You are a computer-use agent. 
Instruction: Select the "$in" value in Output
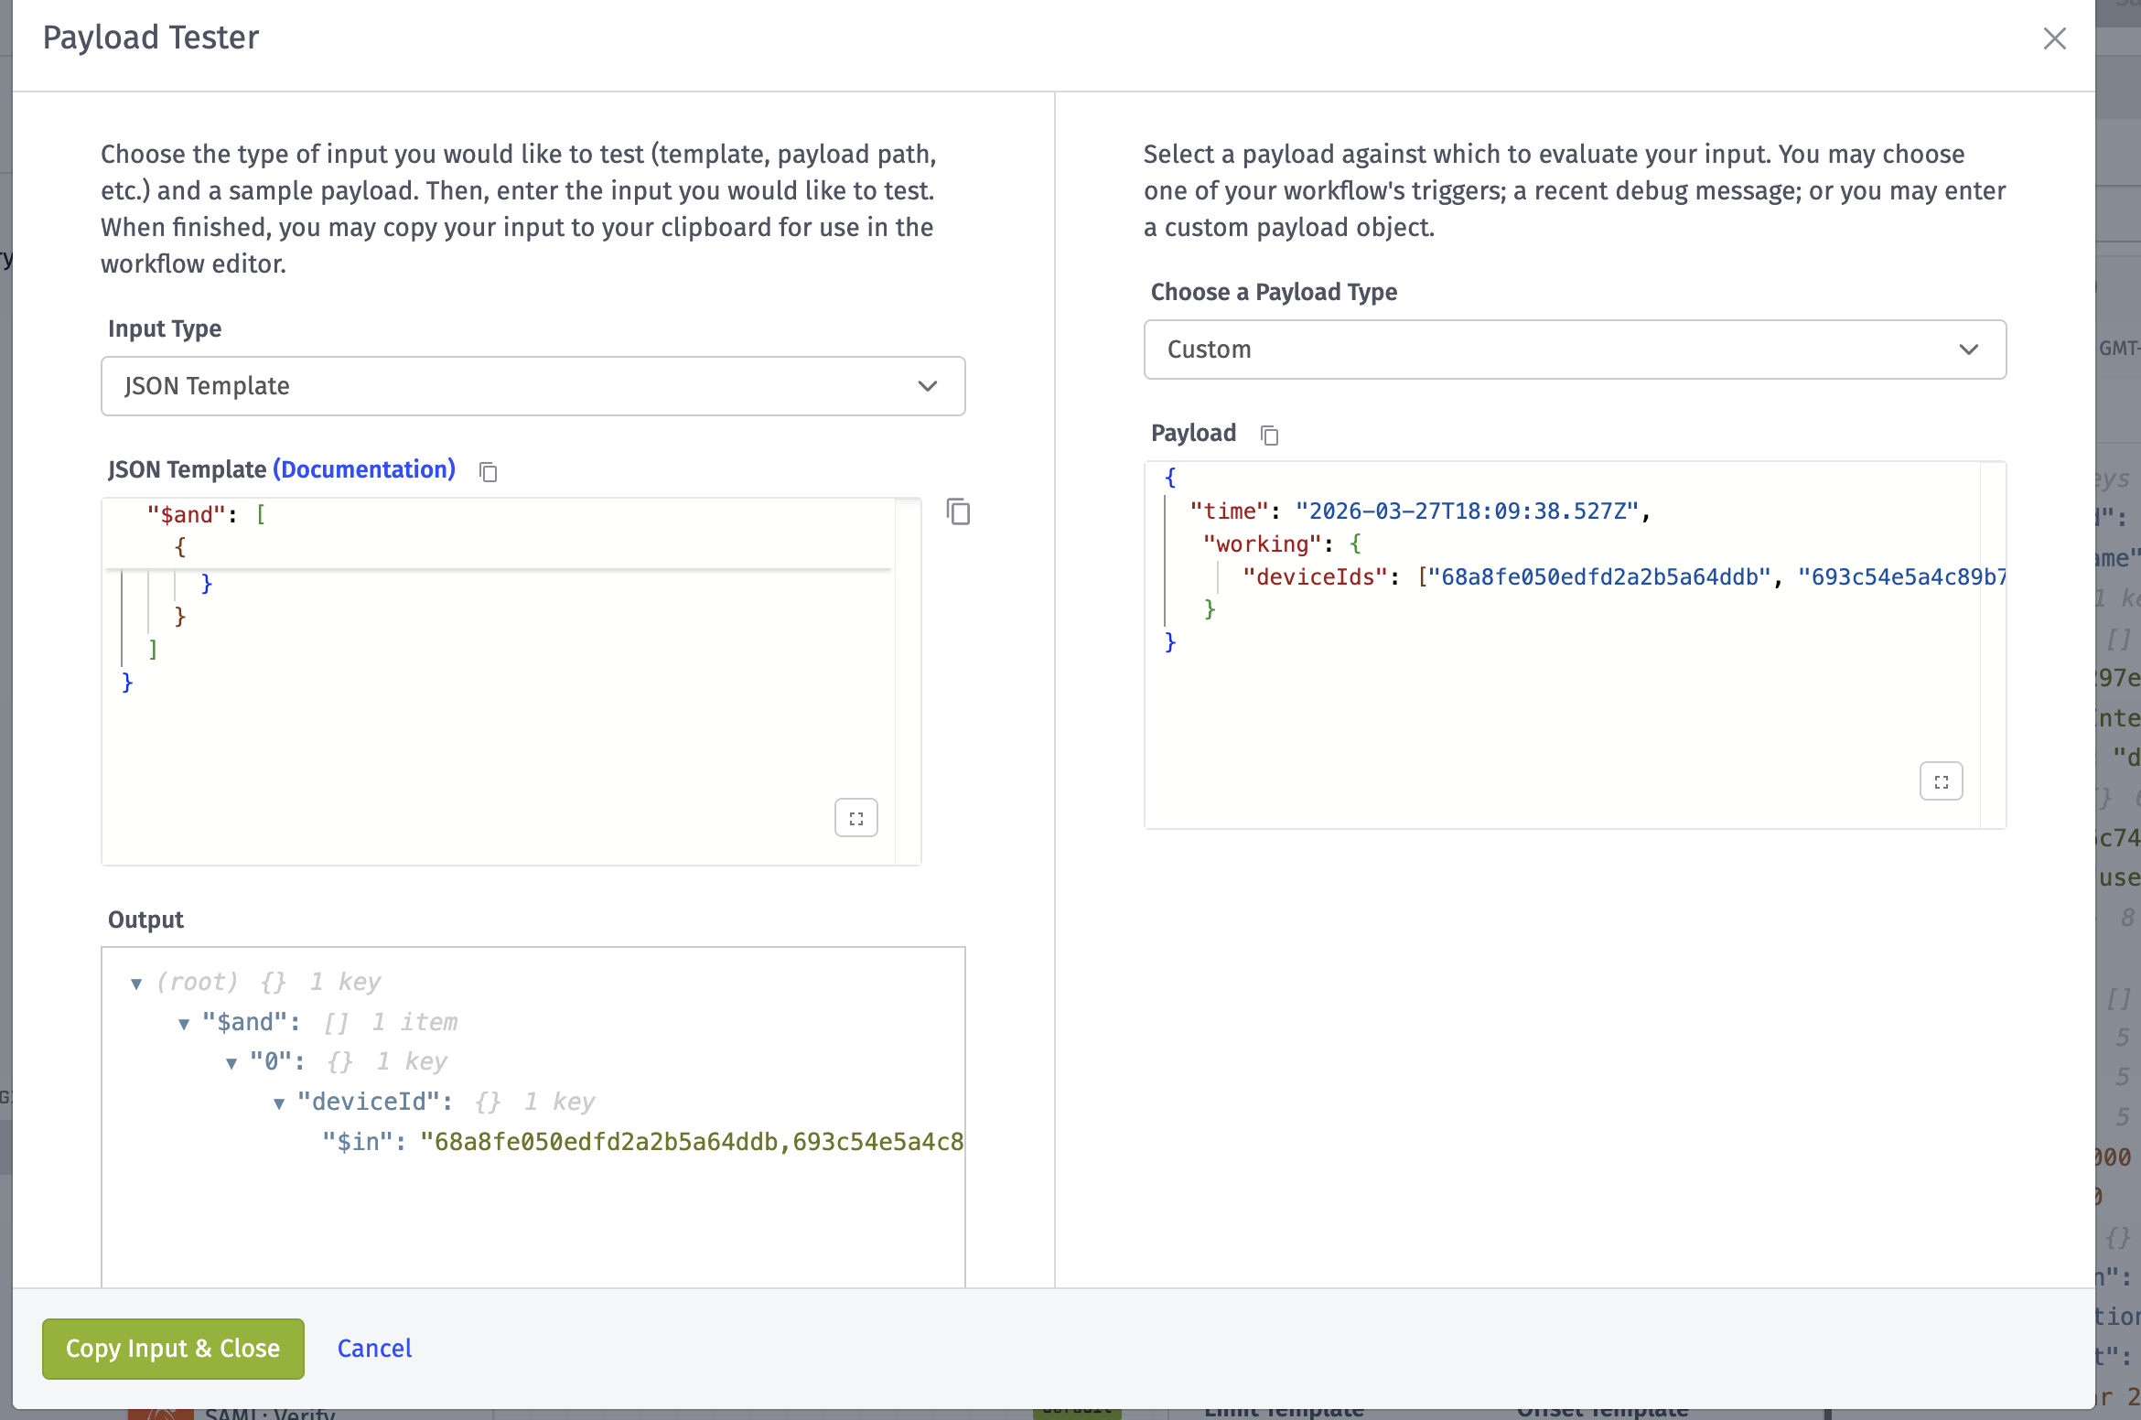pos(691,1142)
